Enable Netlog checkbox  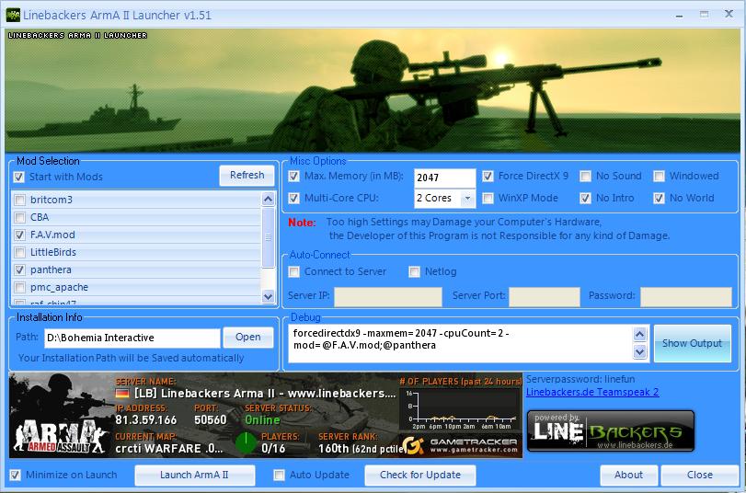coord(414,271)
